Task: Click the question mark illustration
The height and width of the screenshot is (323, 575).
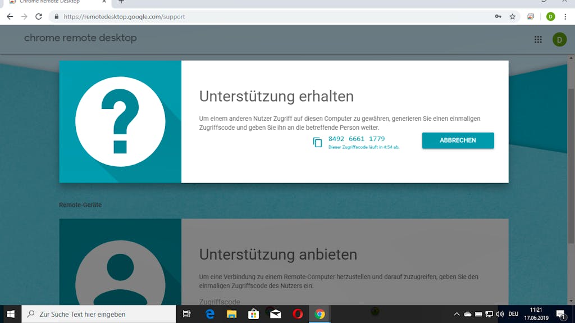Action: tap(120, 121)
